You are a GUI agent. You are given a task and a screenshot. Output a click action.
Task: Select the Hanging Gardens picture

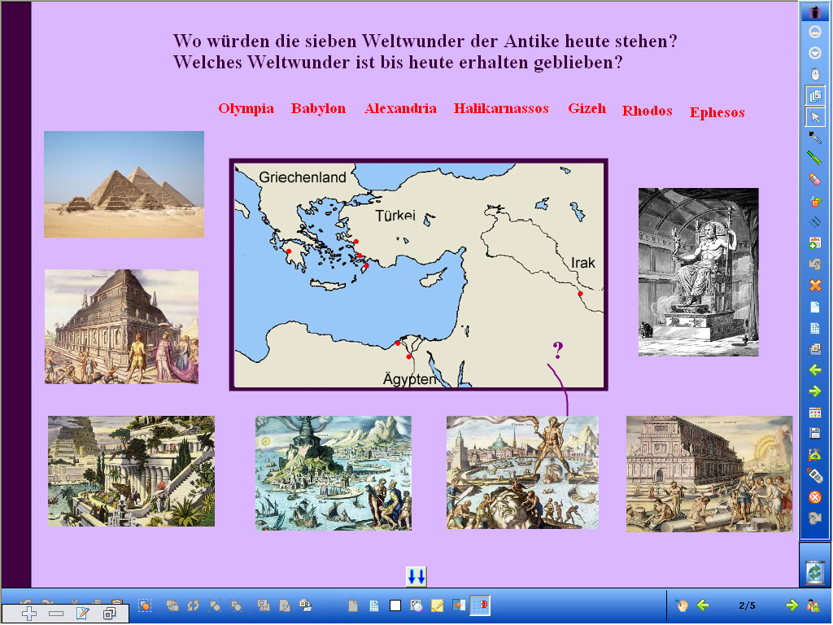(131, 471)
